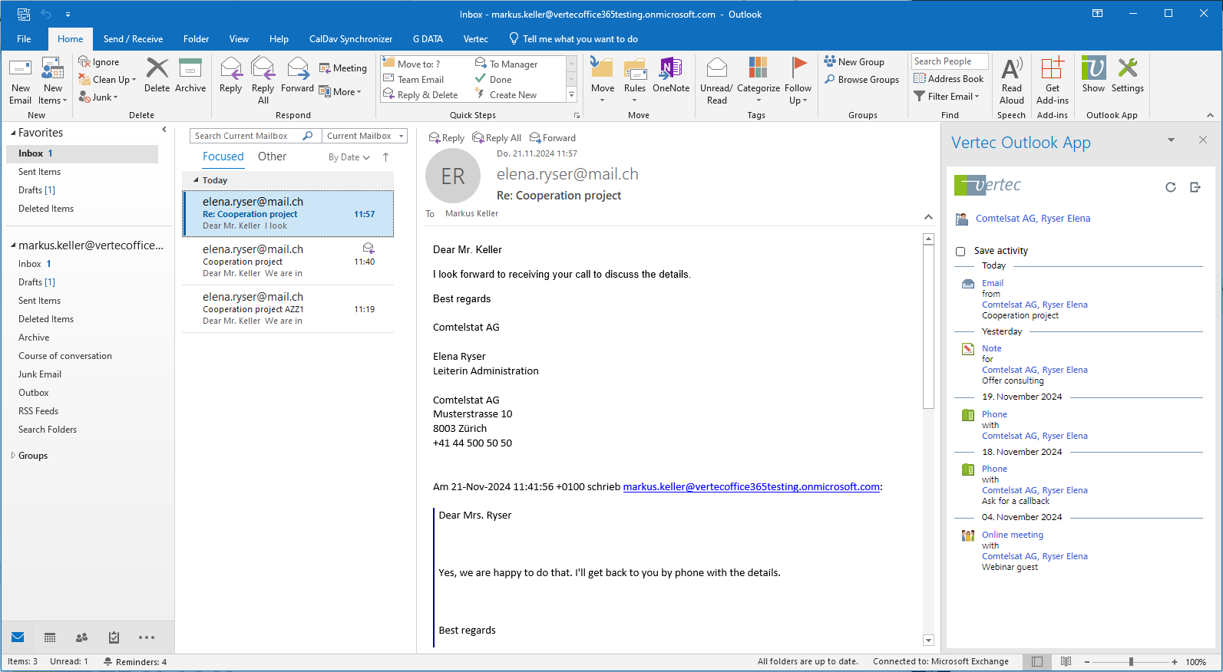Refresh the Vertec Outlook App panel

1170,187
